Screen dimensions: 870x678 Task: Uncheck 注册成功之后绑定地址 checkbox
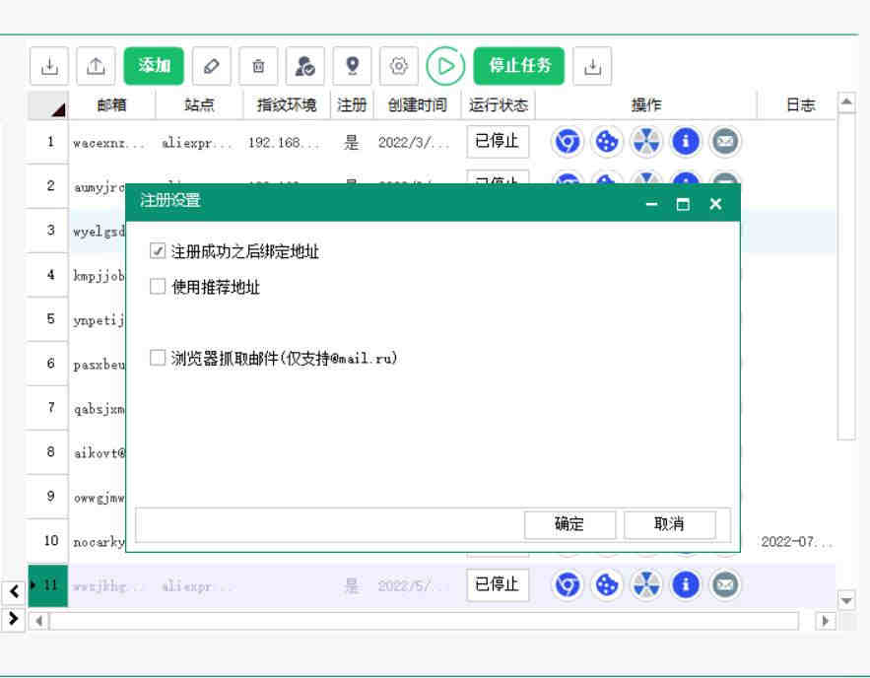(x=158, y=250)
